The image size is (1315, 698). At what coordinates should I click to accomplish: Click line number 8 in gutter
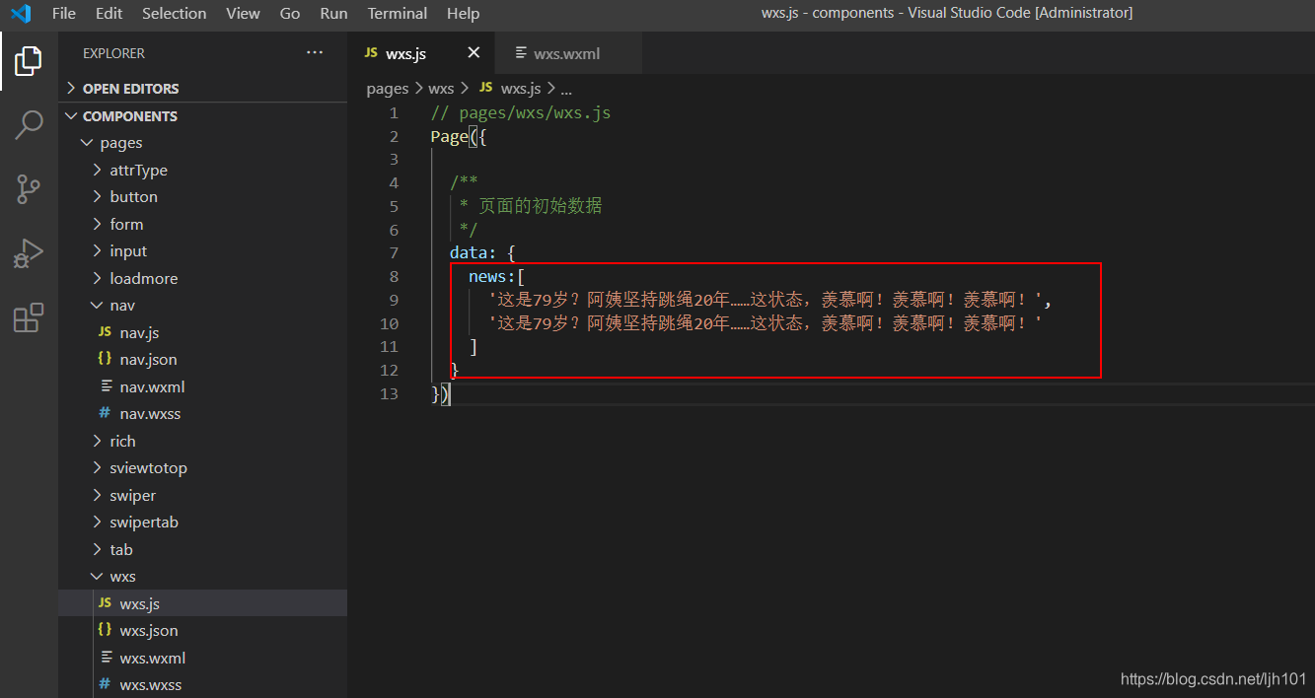394,277
